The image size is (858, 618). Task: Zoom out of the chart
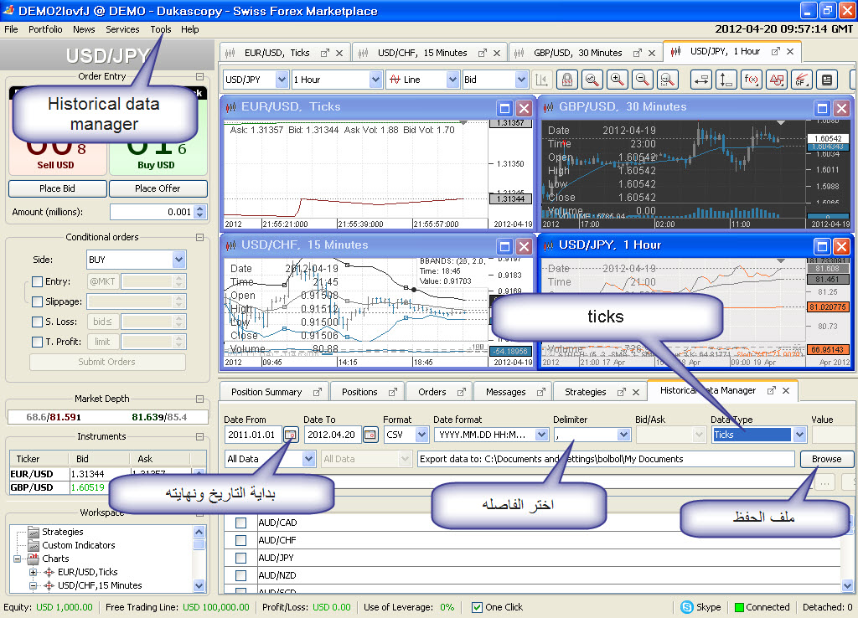pos(643,80)
